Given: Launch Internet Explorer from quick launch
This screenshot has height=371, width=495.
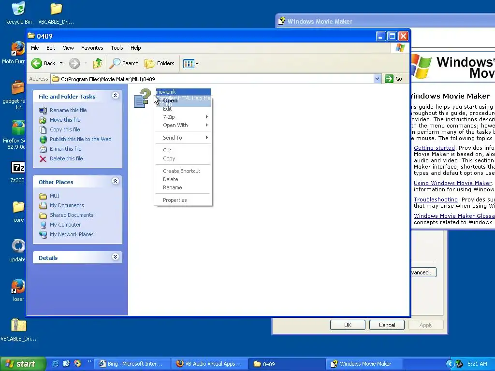Looking at the screenshot, I should point(55,364).
